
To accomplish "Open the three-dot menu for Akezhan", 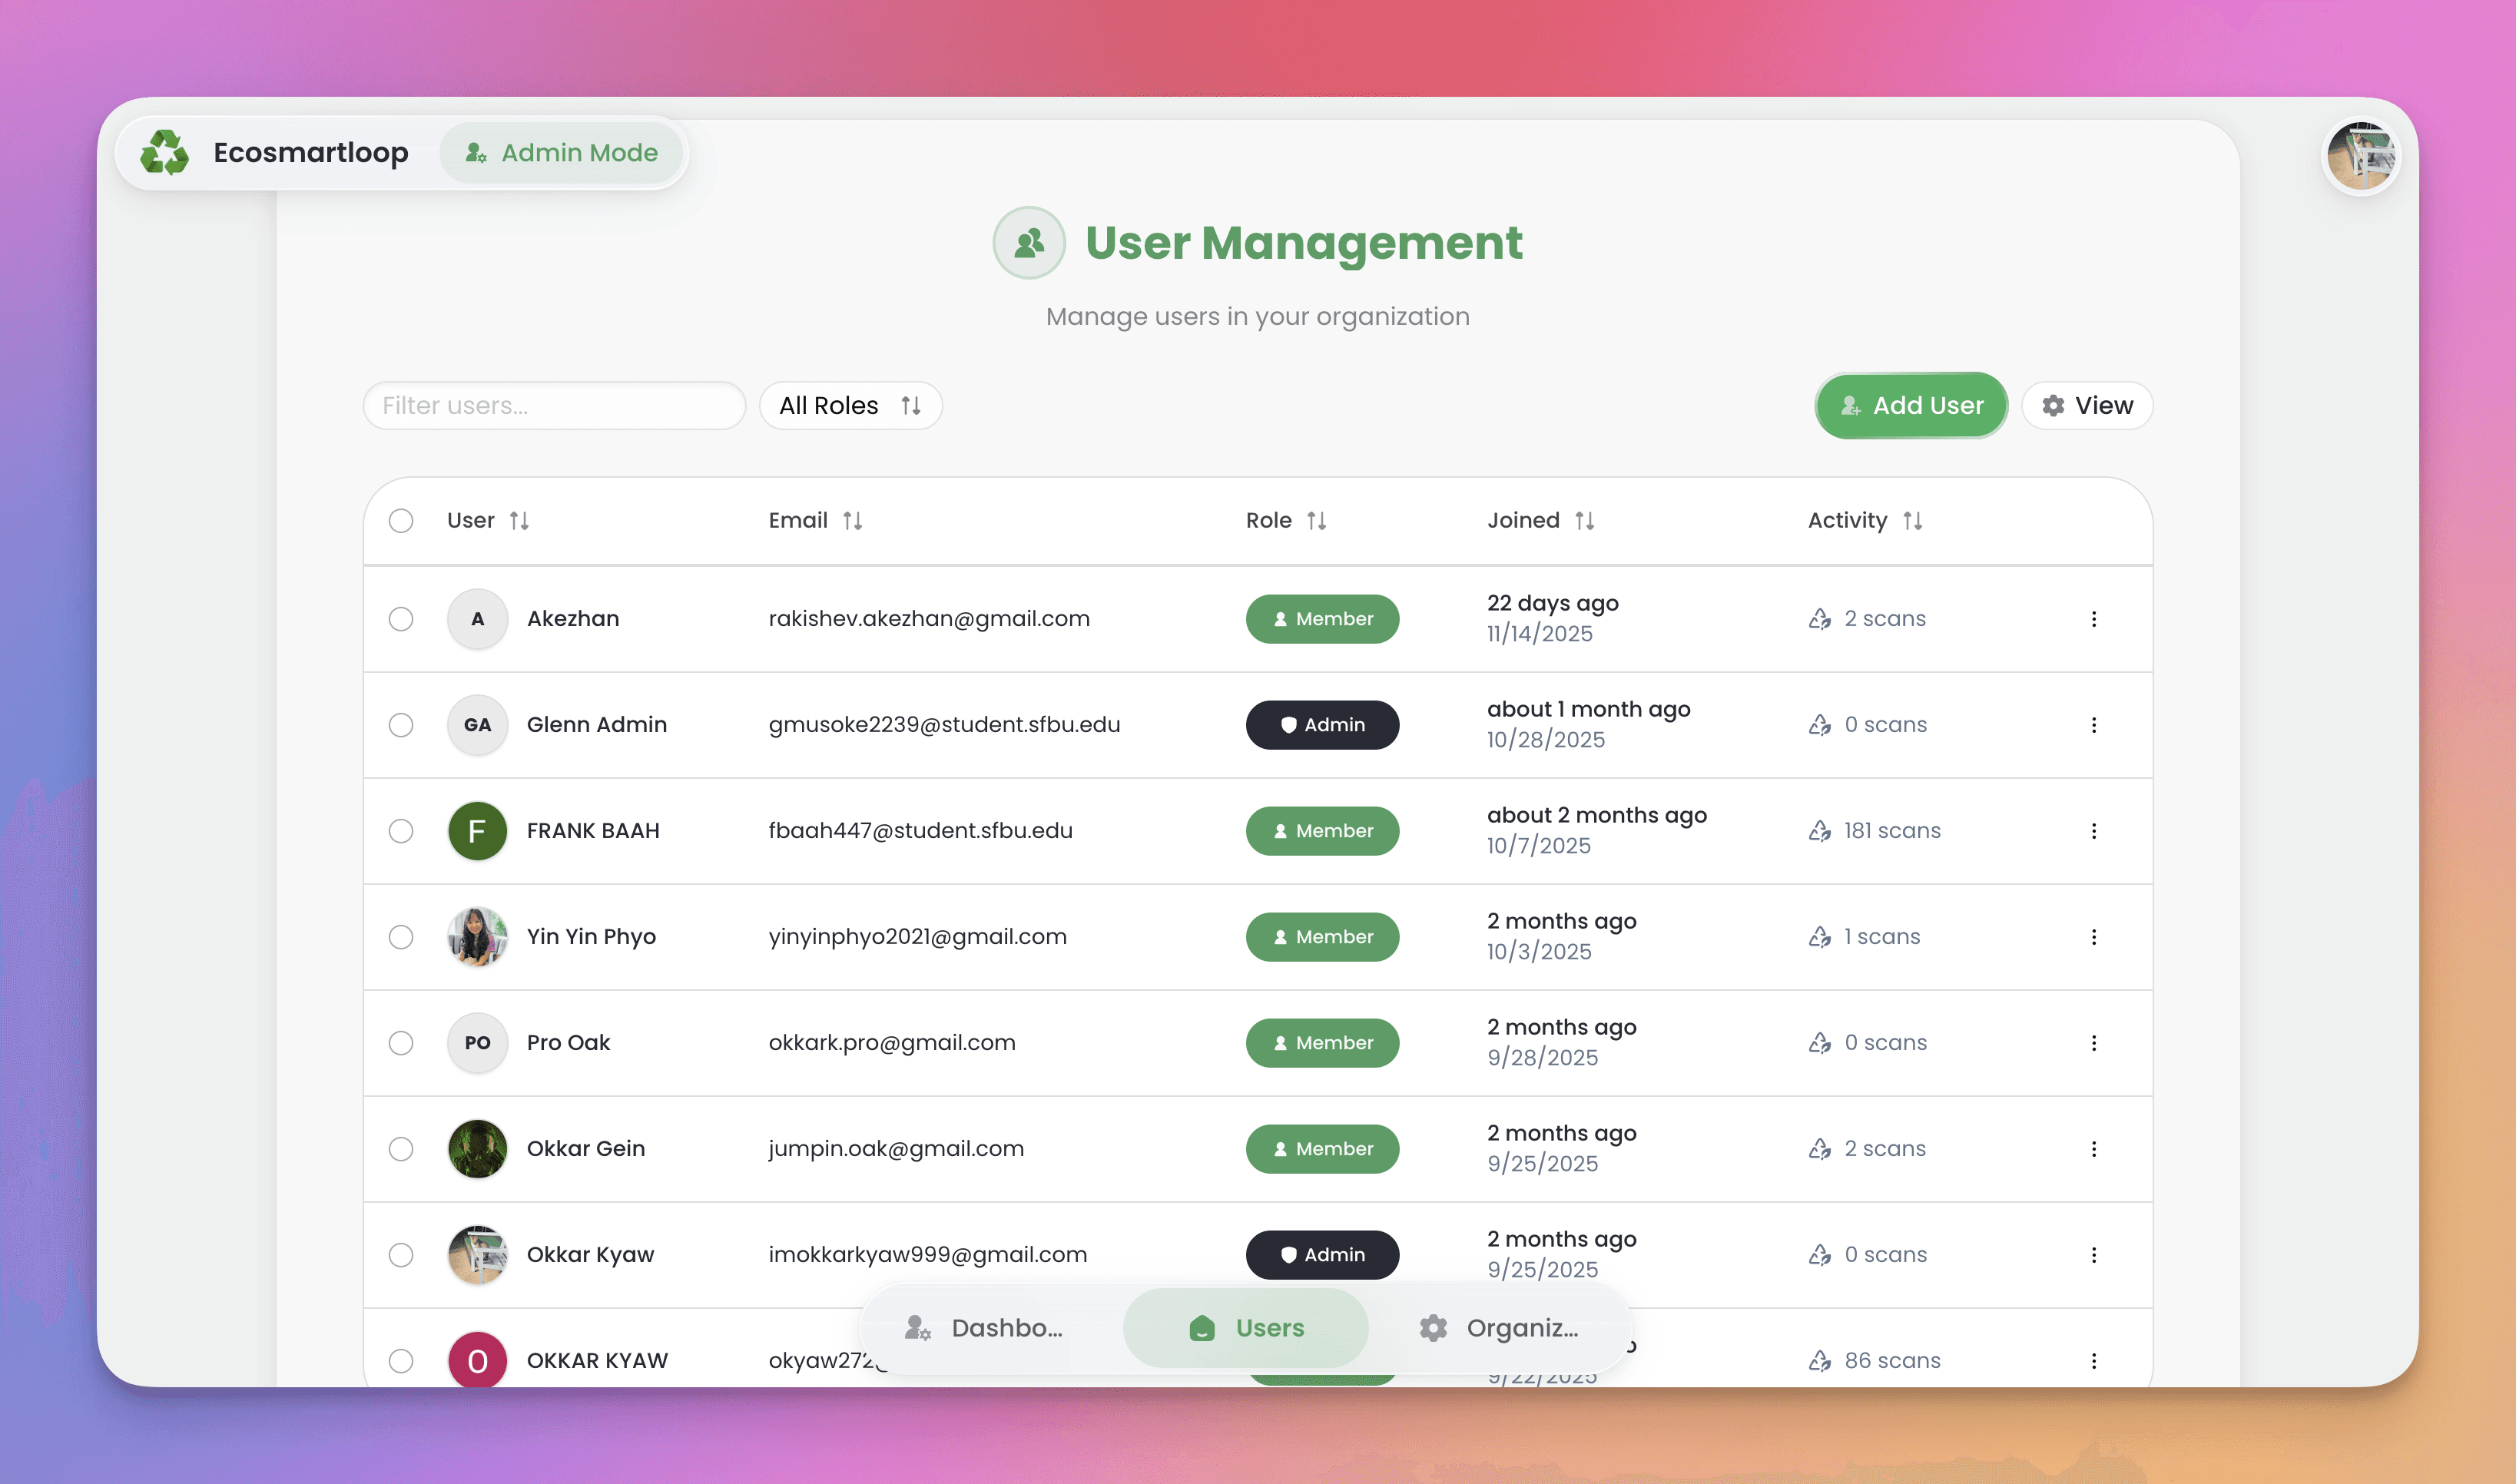I will tap(2093, 619).
